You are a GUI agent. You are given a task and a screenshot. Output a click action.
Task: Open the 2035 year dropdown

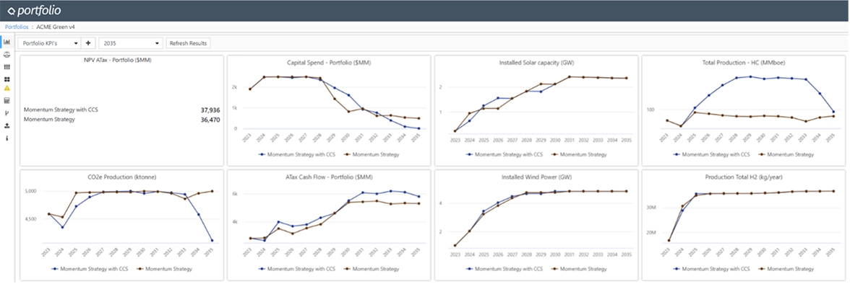[x=131, y=43]
